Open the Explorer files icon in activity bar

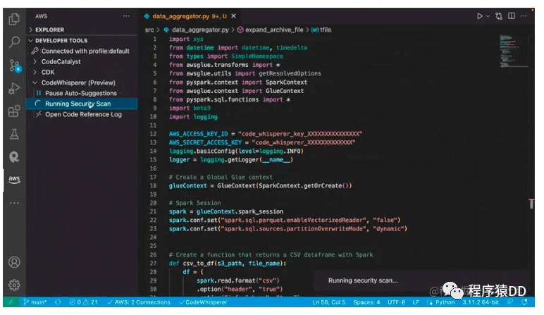click(x=14, y=19)
